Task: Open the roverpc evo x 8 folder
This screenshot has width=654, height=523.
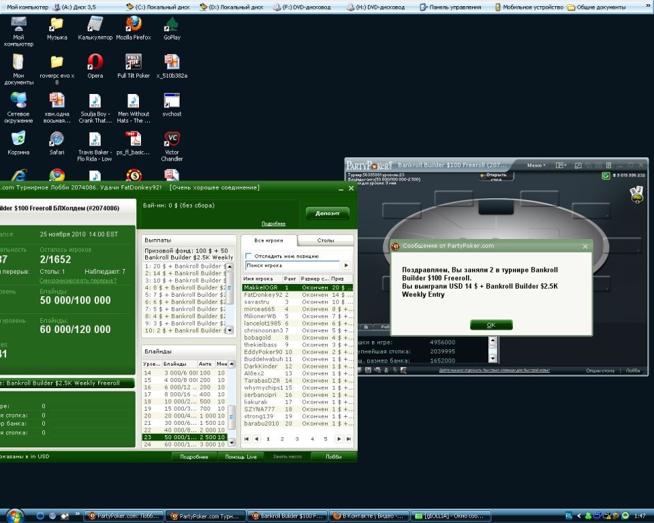Action: point(57,69)
